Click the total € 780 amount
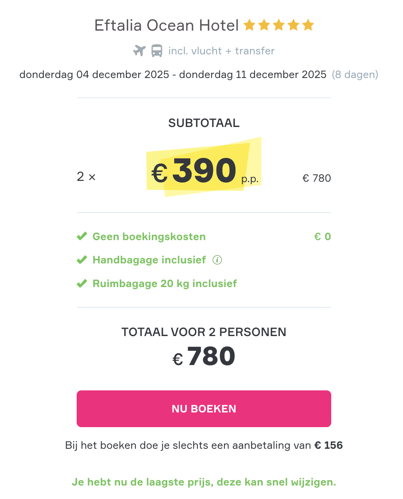The width and height of the screenshot is (403, 499). (204, 357)
